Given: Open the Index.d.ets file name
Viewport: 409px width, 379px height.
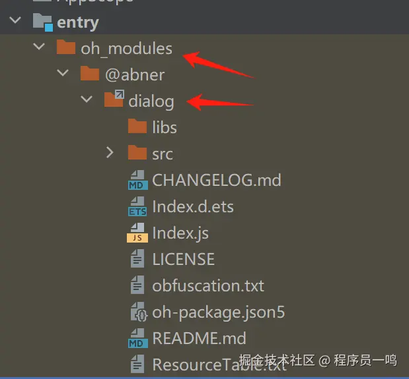Looking at the screenshot, I should point(193,206).
